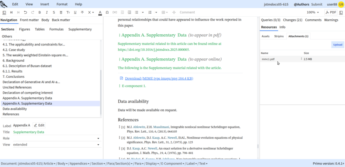Image resolution: width=345 pixels, height=167 pixels.
Task: Click the move crosshair icon
Action: (x=174, y=12)
